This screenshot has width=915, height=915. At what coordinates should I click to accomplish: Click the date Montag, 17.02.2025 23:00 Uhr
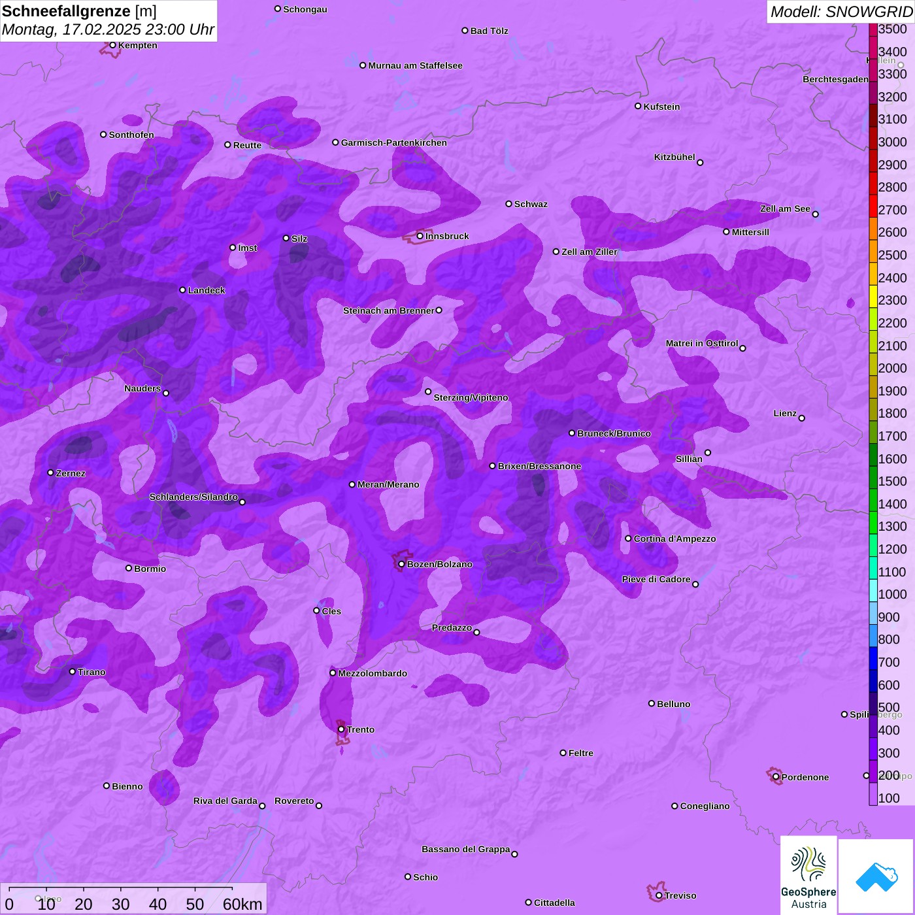108,29
